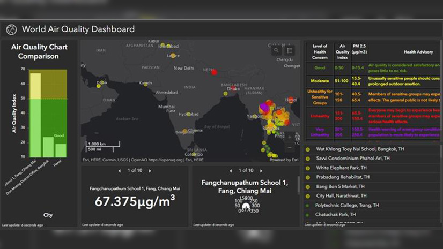Image resolution: width=443 pixels, height=249 pixels.
Task: Go to next item in PM2.5 value panel
Action: 150,171
